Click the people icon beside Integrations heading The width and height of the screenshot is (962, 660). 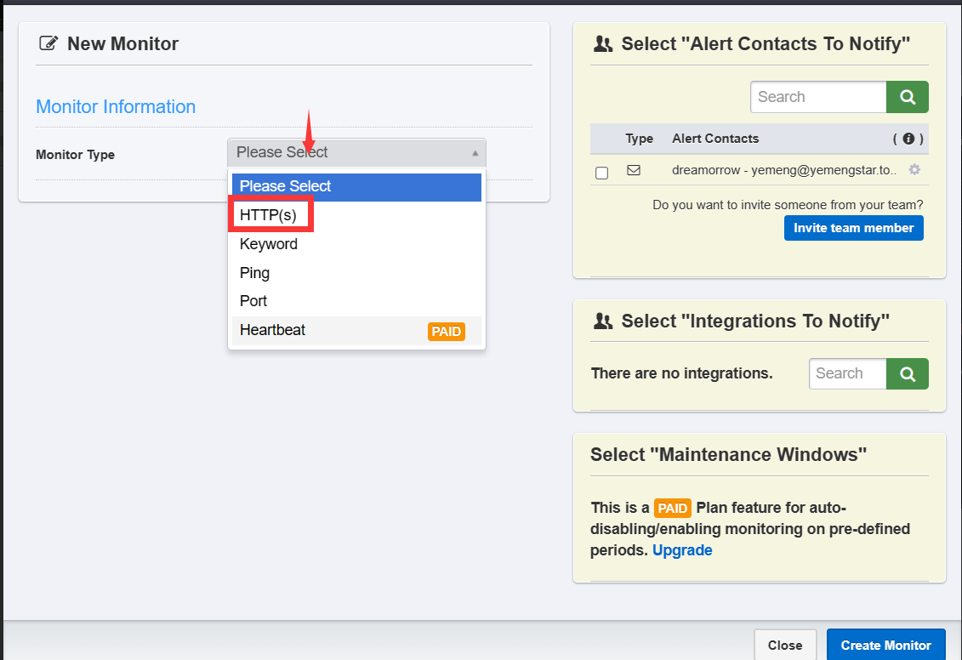(602, 321)
